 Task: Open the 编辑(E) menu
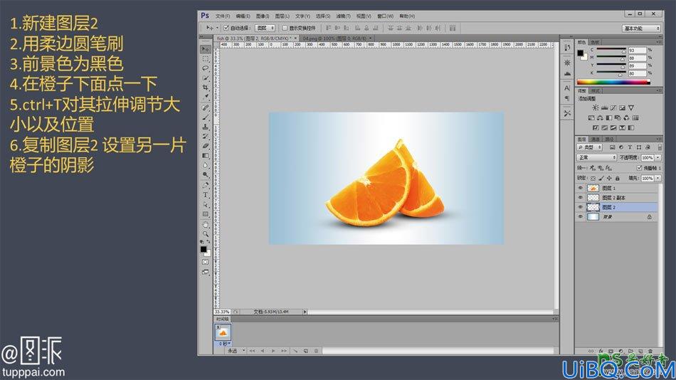243,16
